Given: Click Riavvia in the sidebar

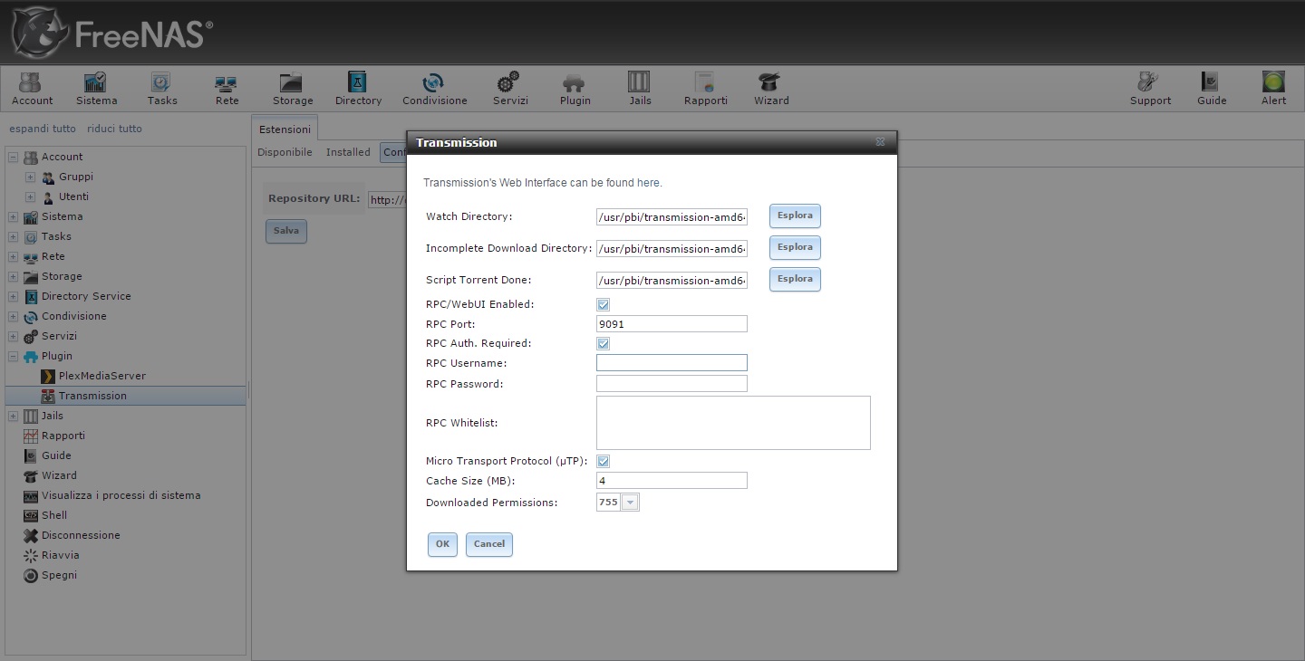Looking at the screenshot, I should [60, 555].
